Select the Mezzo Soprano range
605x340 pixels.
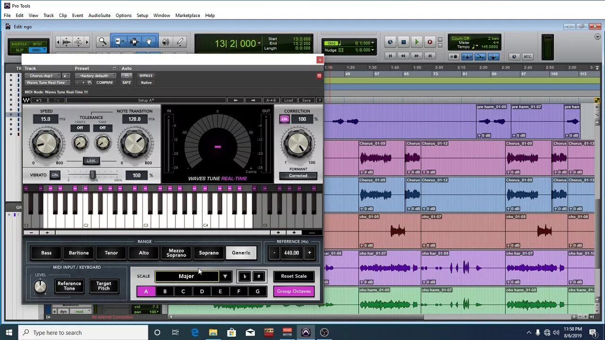point(176,253)
